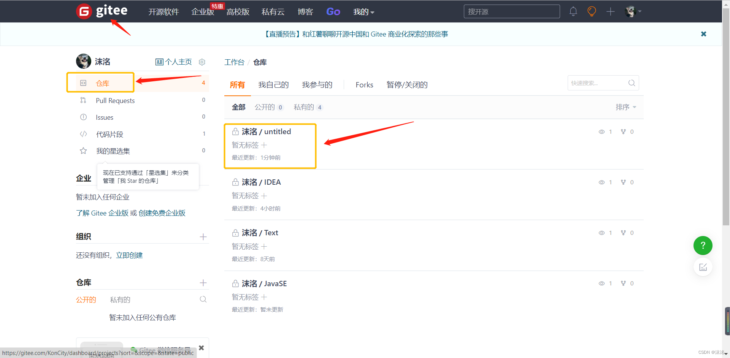Search sidebar repositories via magnifier icon
Image resolution: width=730 pixels, height=358 pixels.
[x=203, y=299]
